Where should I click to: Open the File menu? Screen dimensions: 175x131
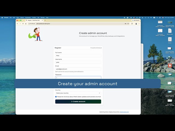click(11, 17)
